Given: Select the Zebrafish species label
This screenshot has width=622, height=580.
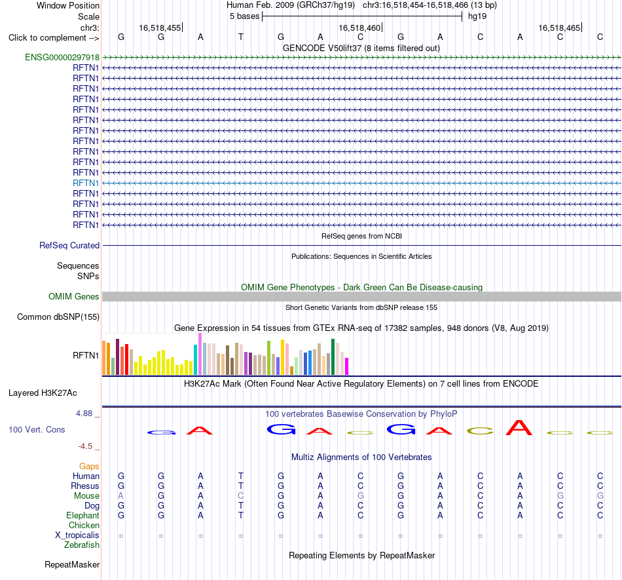Looking at the screenshot, I should tap(82, 545).
